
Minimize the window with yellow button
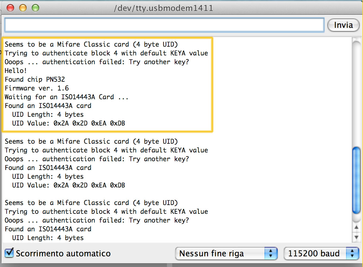[x=23, y=8]
